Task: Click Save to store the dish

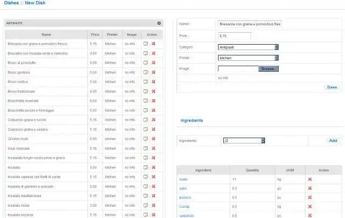Action: [332, 87]
